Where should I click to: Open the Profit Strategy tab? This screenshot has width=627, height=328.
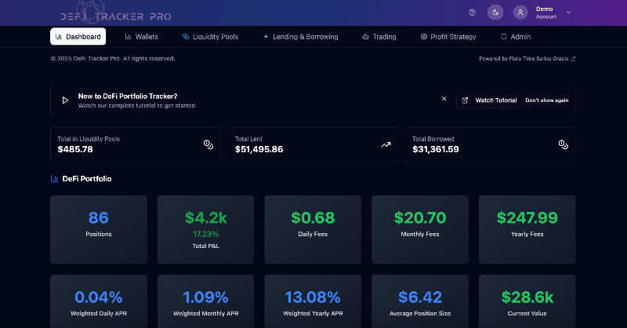tap(448, 36)
